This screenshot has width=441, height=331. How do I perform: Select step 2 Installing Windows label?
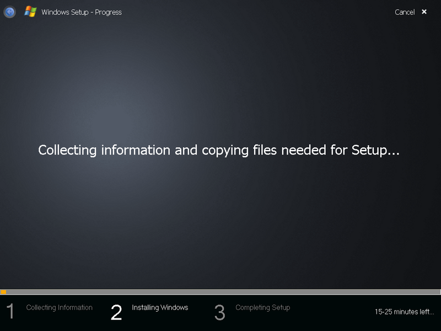pyautogui.click(x=160, y=307)
